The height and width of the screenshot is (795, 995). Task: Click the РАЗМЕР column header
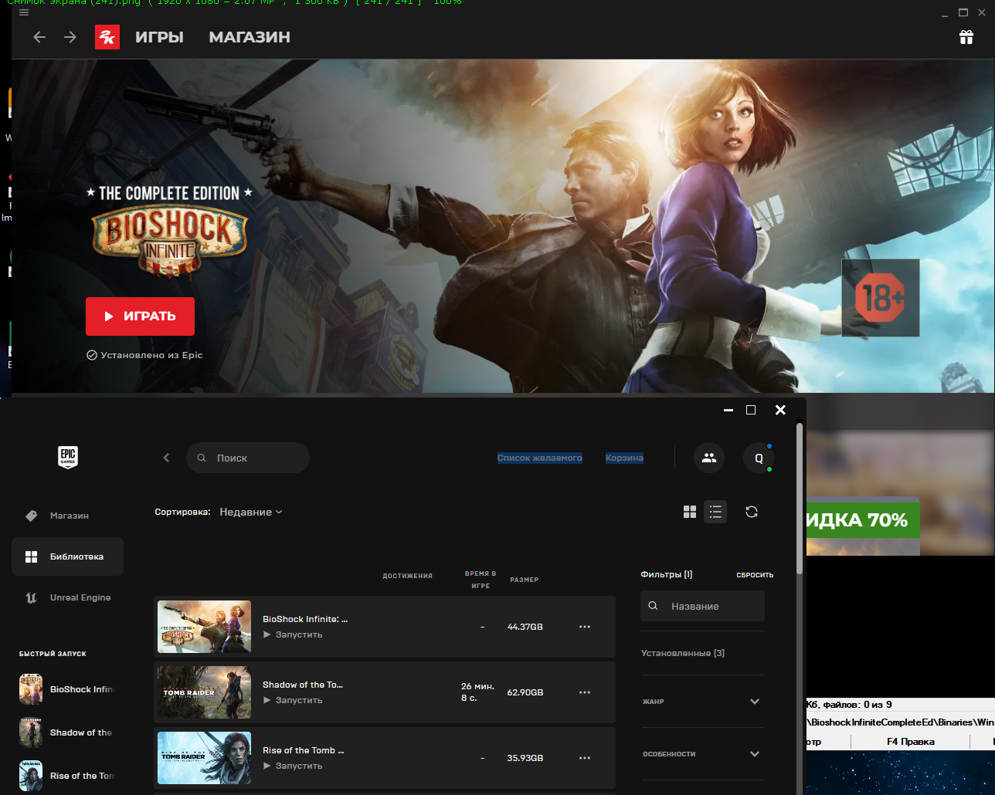click(x=525, y=580)
